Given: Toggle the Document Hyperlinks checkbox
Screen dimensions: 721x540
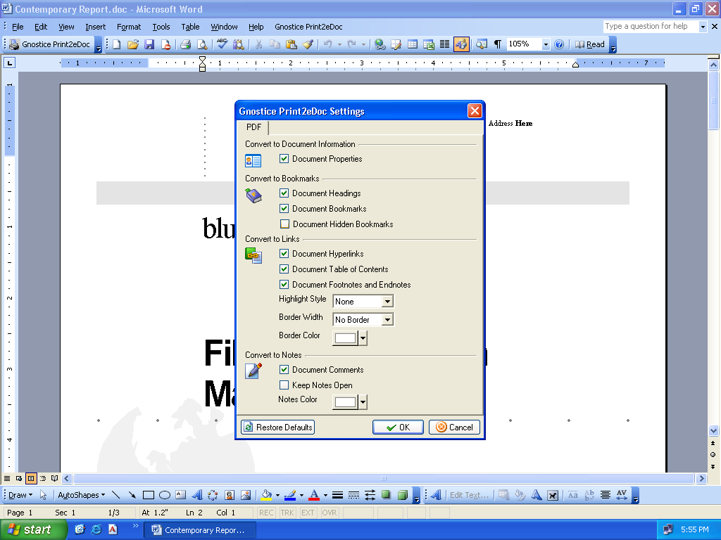Looking at the screenshot, I should (x=284, y=253).
